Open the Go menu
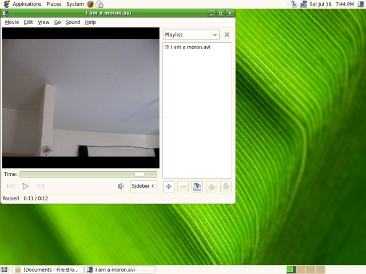Viewport: 366px width, 274px height. pyautogui.click(x=57, y=22)
